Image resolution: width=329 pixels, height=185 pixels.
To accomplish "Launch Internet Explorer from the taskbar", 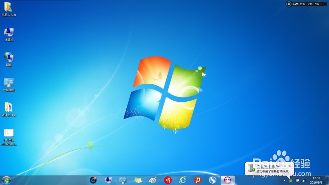I will tap(183, 180).
